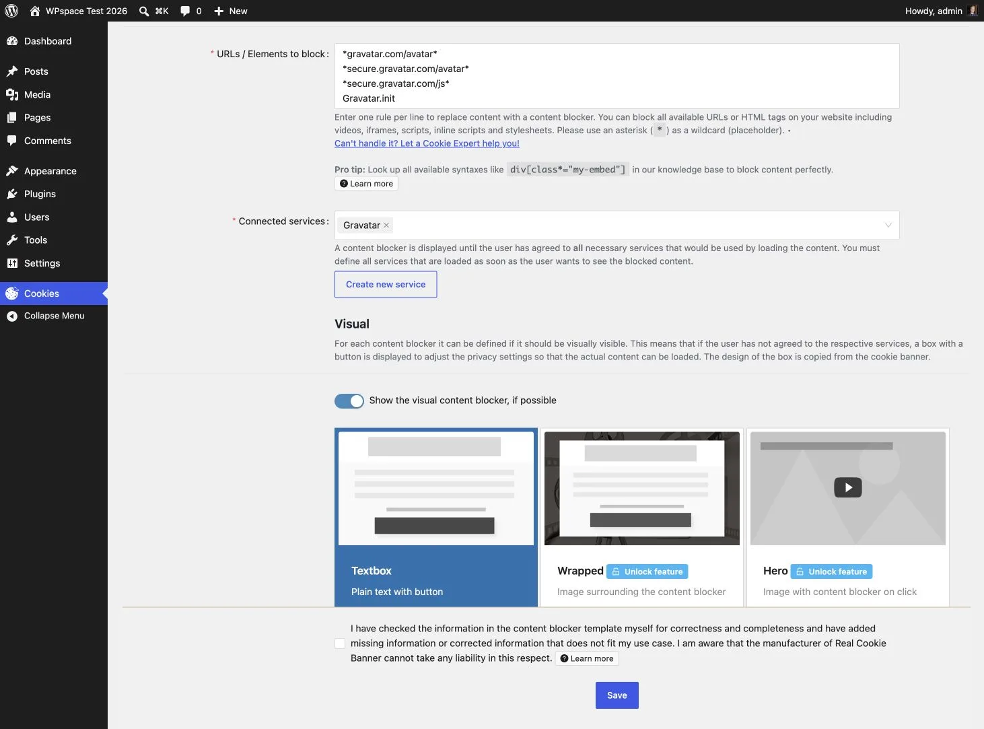The image size is (984, 729).
Task: Click the Plugins plug icon
Action: (11, 194)
